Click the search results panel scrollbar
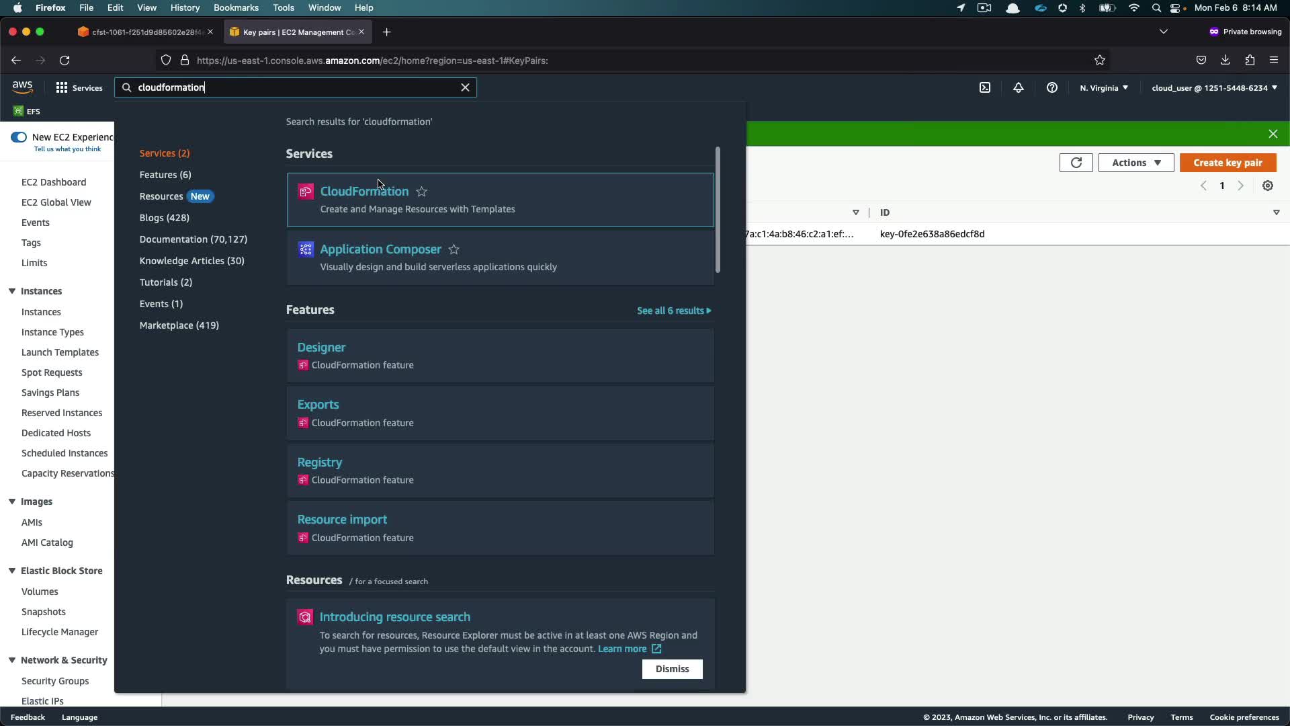This screenshot has width=1290, height=726. tap(718, 210)
